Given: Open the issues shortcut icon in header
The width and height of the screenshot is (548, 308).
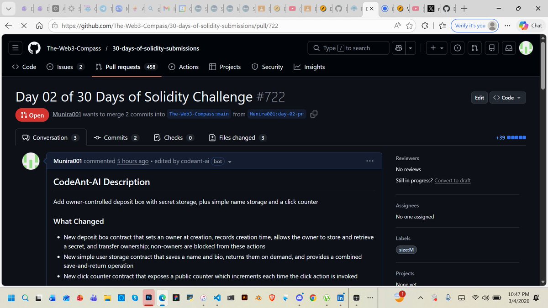Looking at the screenshot, I should [x=457, y=48].
